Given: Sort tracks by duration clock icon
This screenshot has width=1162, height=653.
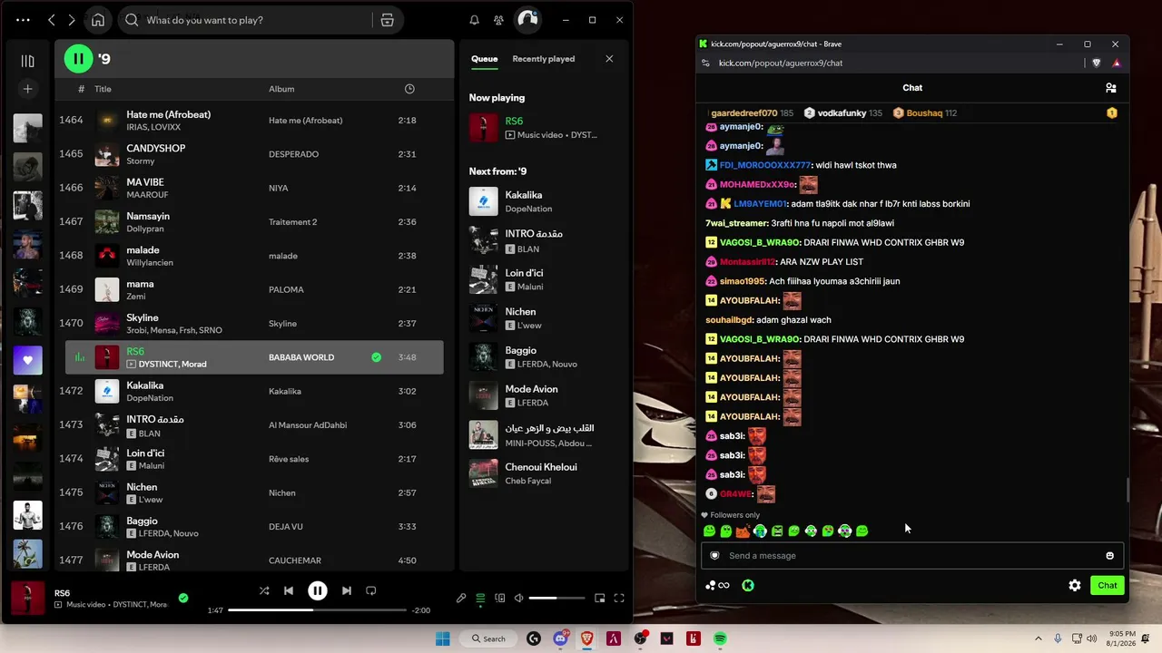Looking at the screenshot, I should click(409, 89).
